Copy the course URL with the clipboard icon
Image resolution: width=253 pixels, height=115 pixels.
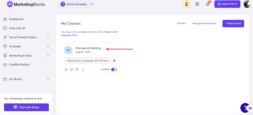114,61
